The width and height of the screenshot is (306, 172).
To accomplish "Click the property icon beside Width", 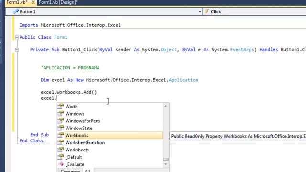I will click(61, 106).
